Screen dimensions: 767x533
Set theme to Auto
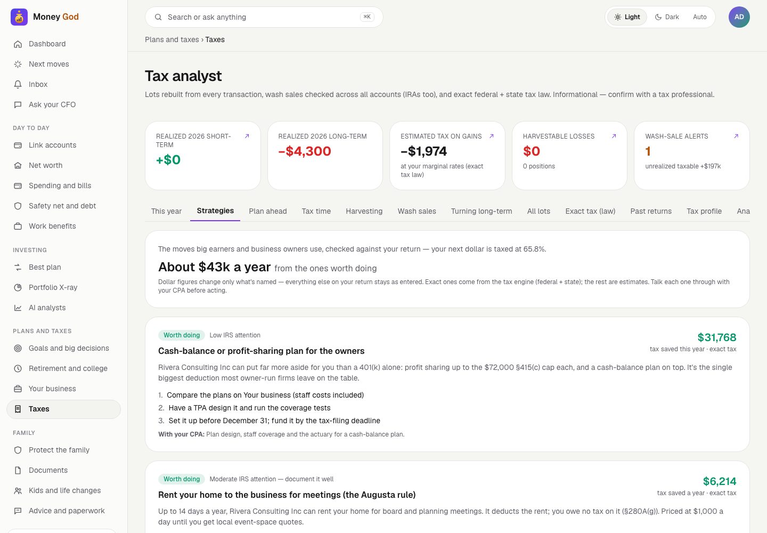coord(700,17)
